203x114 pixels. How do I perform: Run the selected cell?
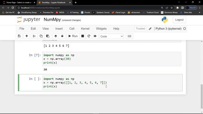73,36
